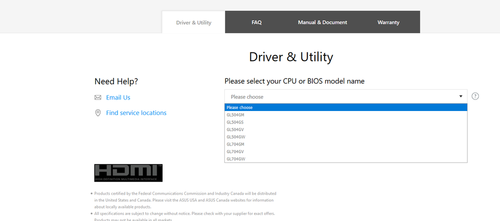500x221 pixels.
Task: Click 'All specifications are subject to change' note
Action: [x=185, y=216]
